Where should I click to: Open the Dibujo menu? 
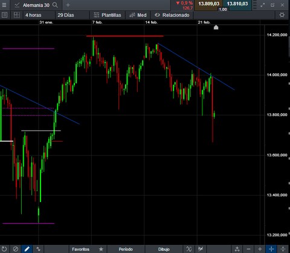point(164,249)
